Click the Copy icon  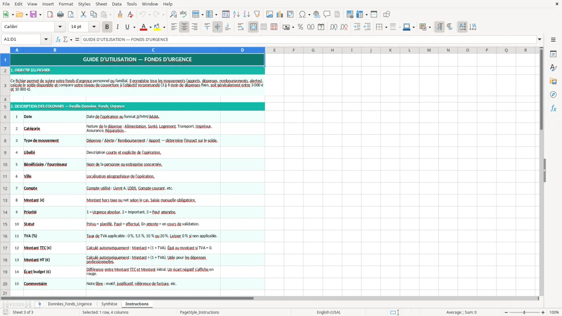tap(94, 15)
